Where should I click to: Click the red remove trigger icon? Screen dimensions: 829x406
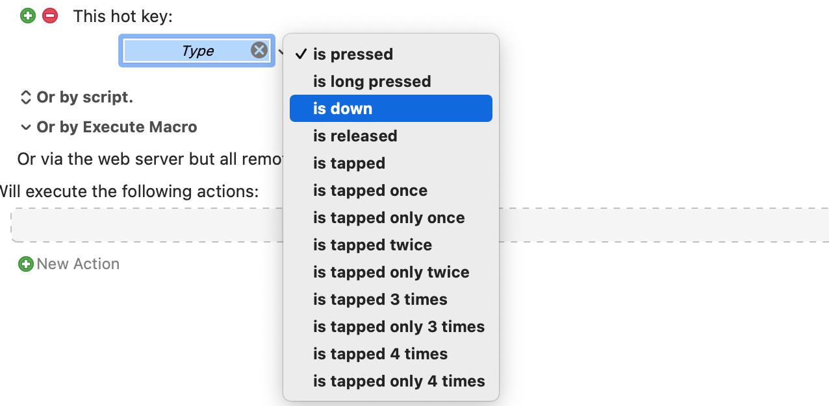50,16
